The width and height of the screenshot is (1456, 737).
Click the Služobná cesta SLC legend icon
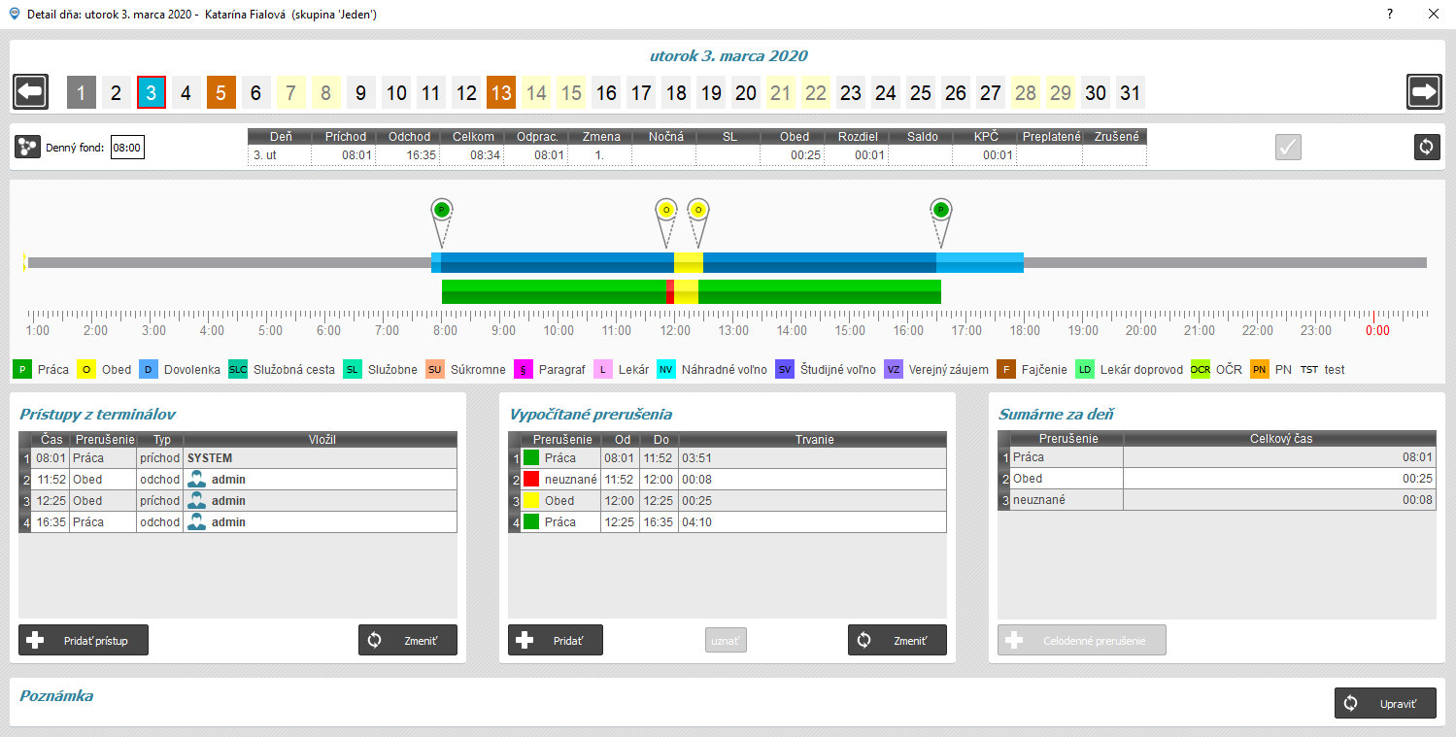[238, 369]
